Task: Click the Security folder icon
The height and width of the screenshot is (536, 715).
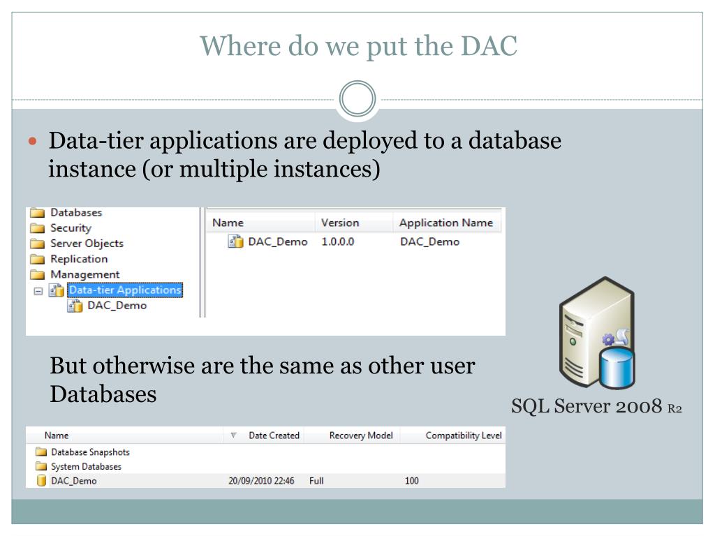Action: pos(38,228)
